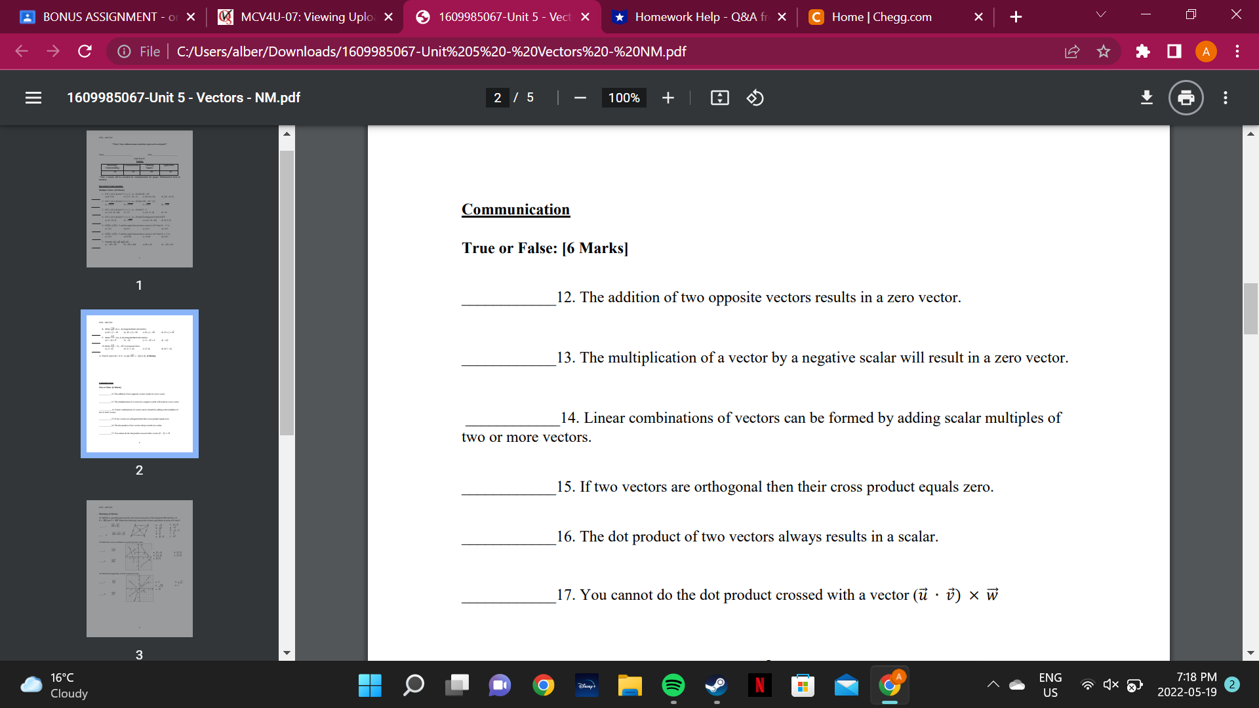Select page 3 thumbnail in sidebar

point(139,568)
